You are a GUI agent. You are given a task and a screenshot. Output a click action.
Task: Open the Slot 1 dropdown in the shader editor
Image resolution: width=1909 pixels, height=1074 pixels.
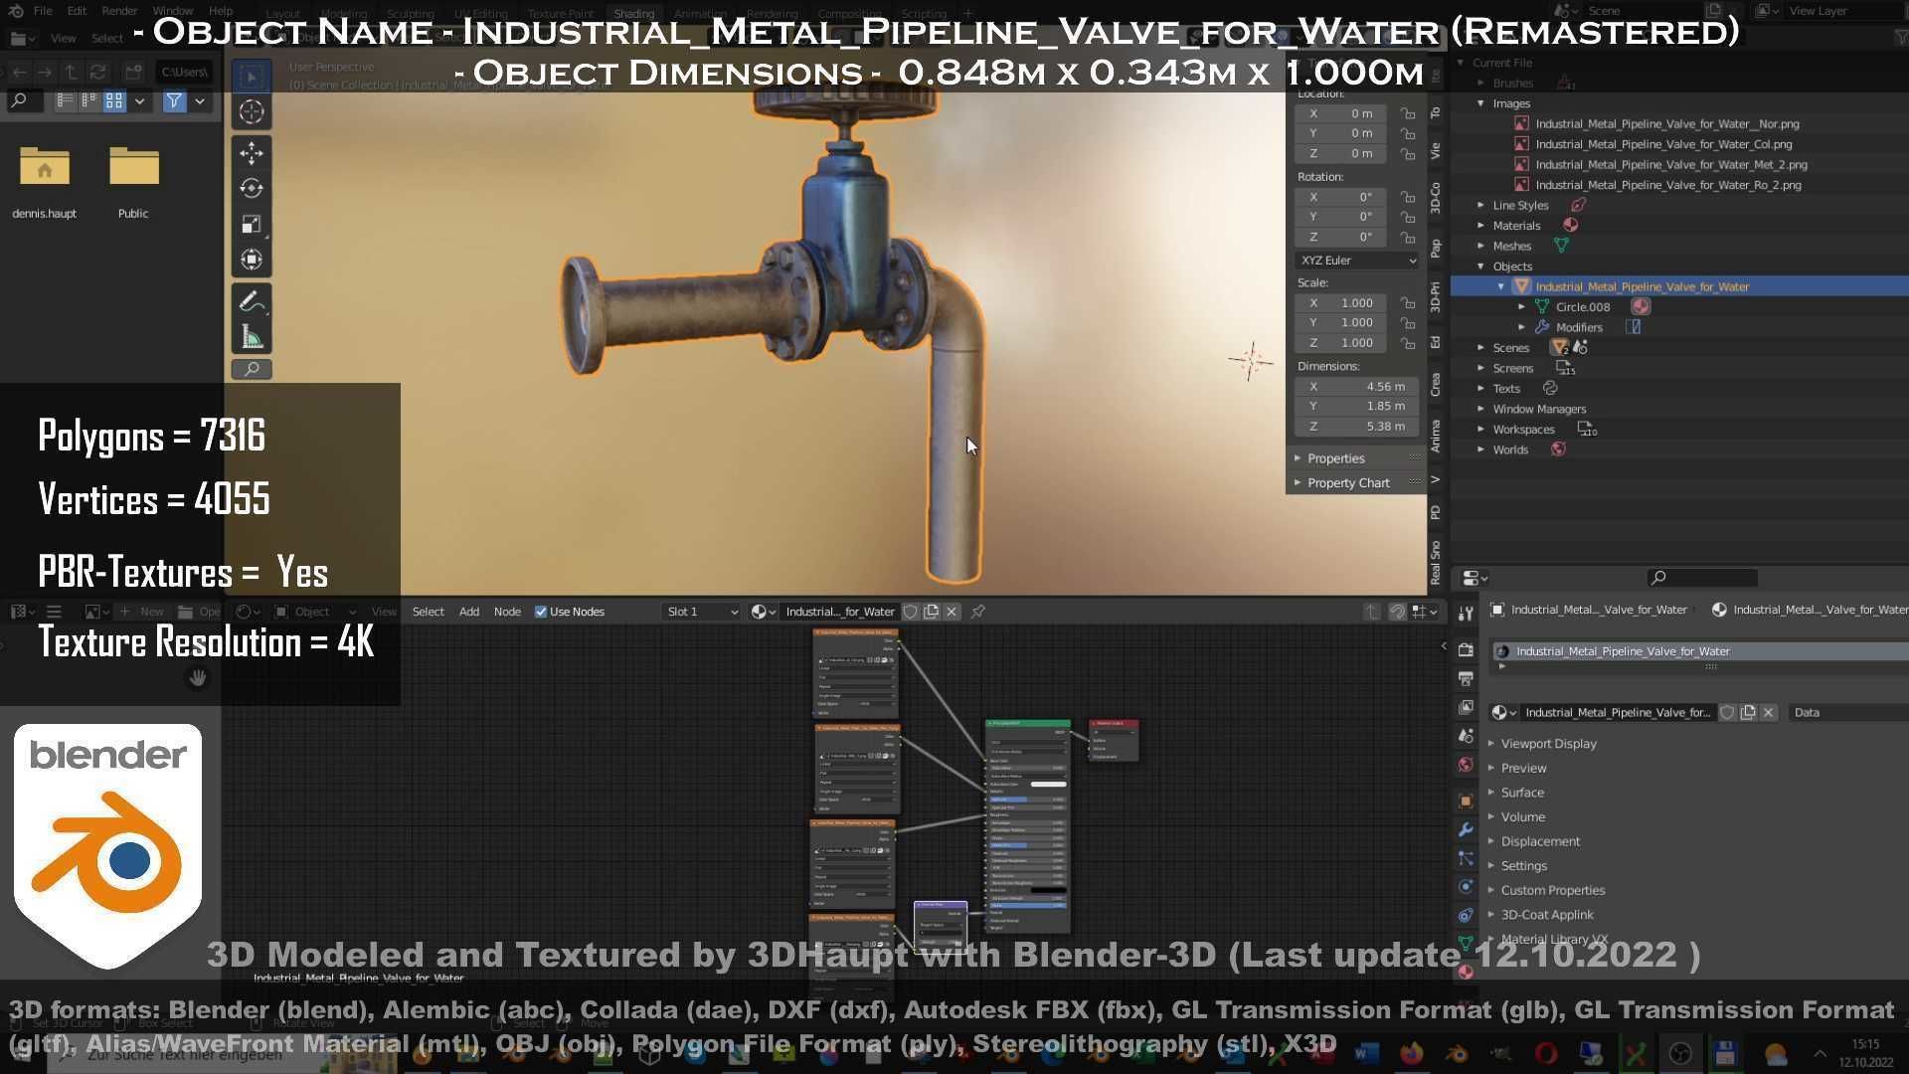701,612
